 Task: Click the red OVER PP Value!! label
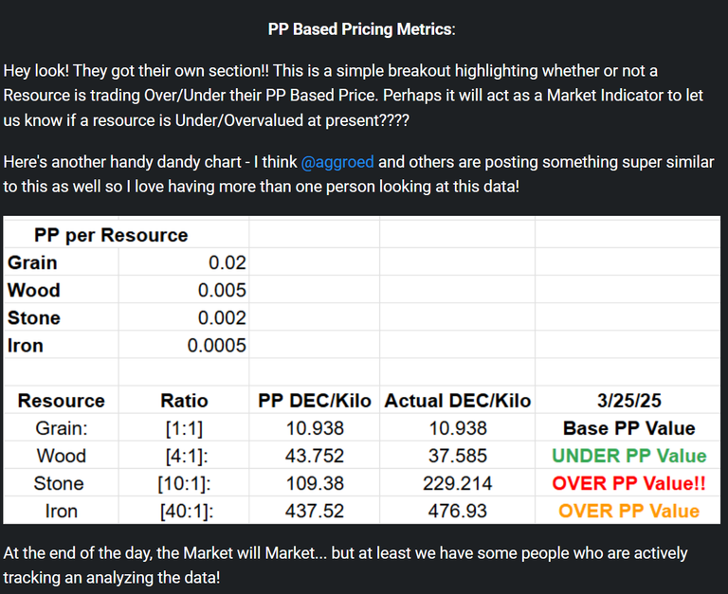[628, 483]
